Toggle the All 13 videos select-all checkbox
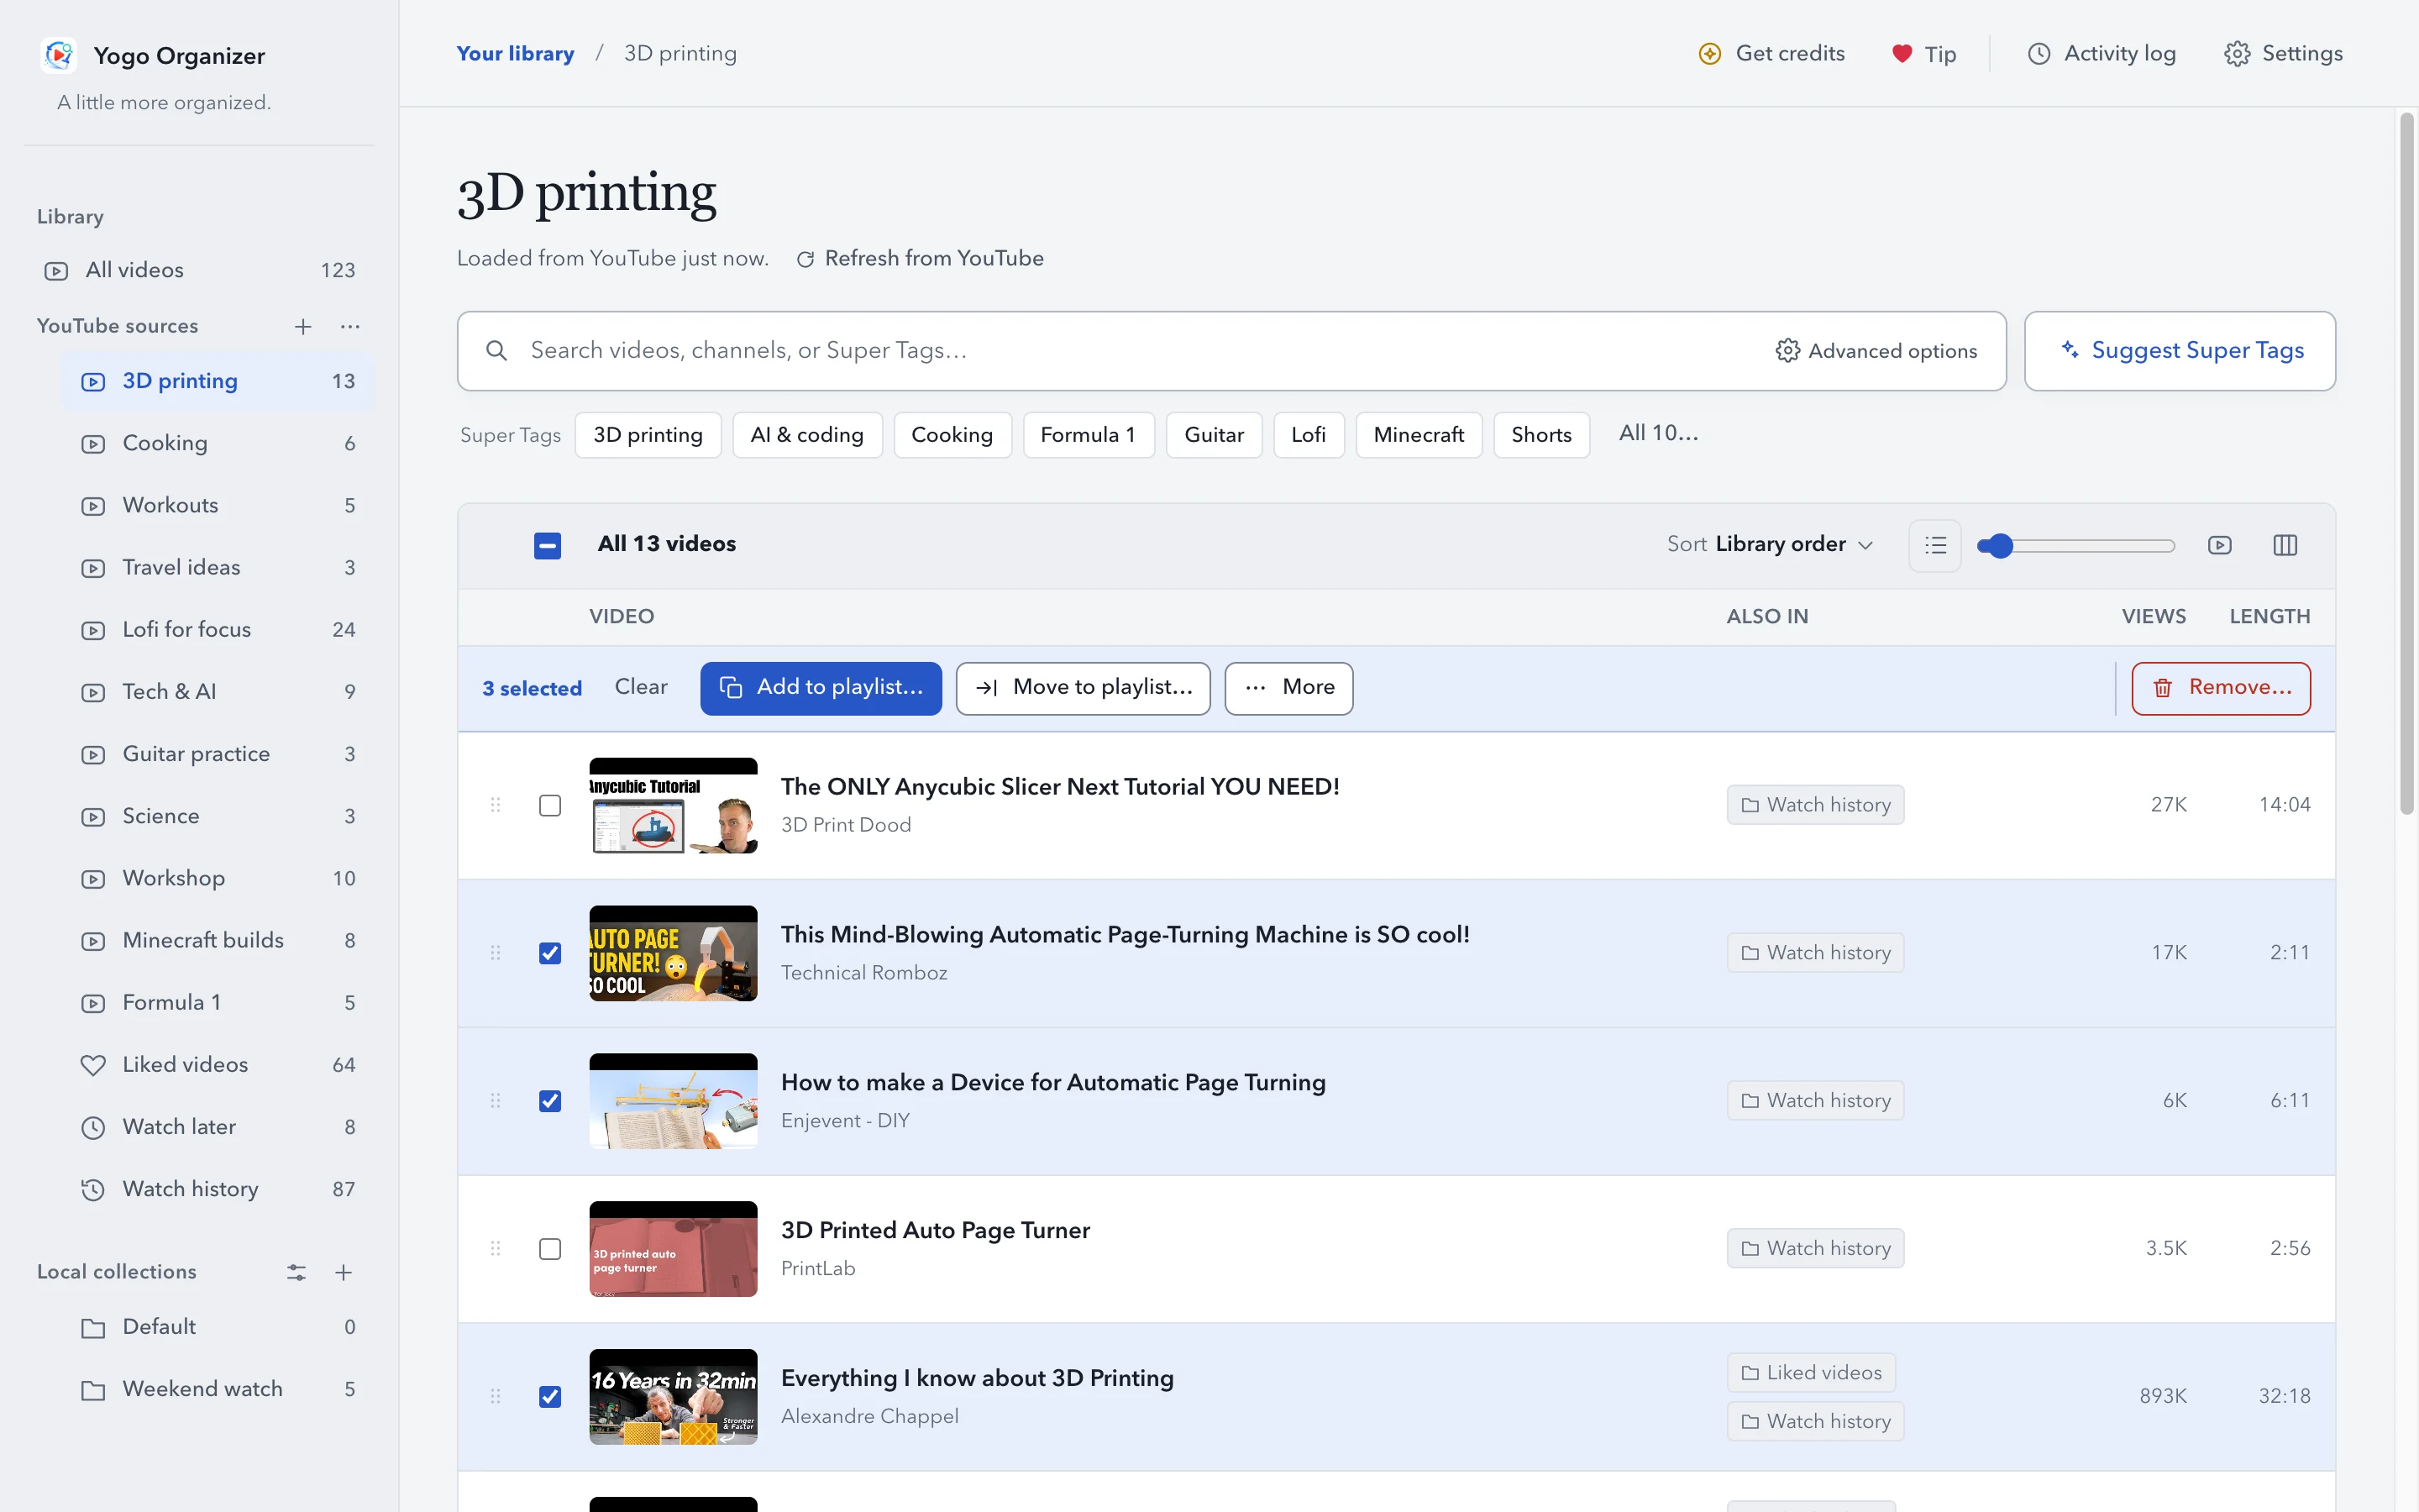2419x1512 pixels. tap(548, 545)
